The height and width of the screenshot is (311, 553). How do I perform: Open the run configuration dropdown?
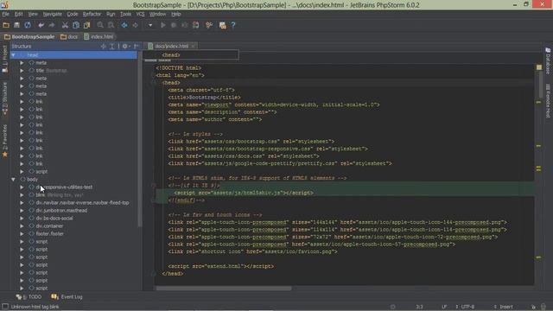pyautogui.click(x=150, y=25)
